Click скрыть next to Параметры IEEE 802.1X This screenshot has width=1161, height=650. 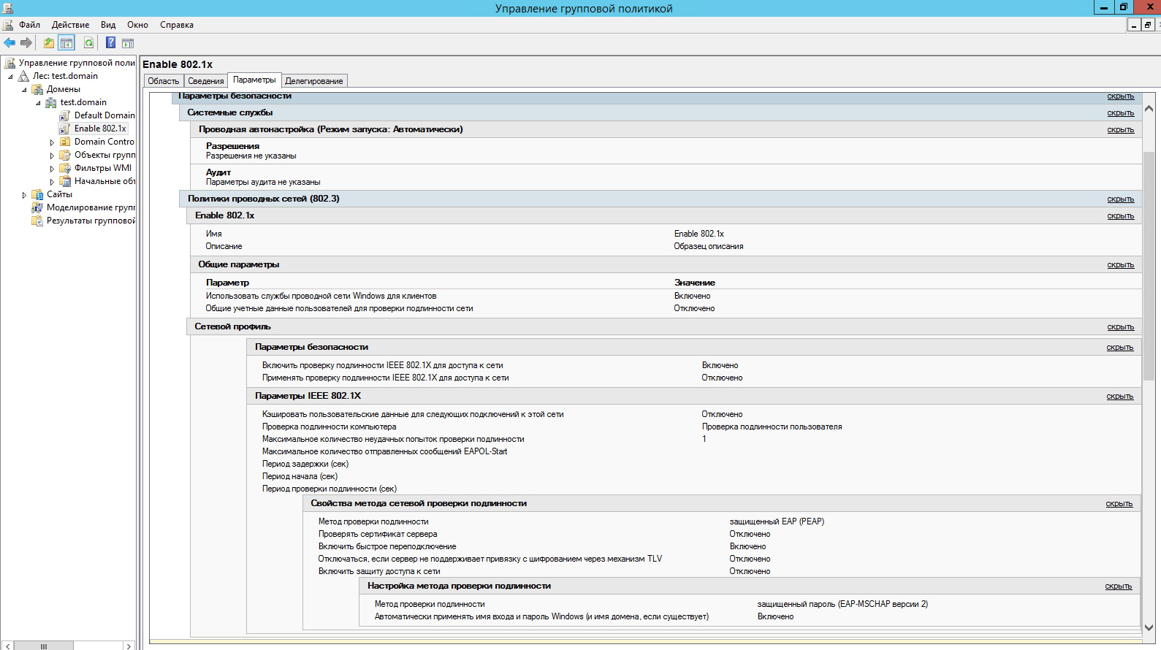coord(1119,397)
